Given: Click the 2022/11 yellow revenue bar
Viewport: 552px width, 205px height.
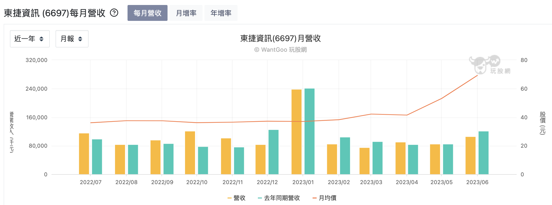Looking at the screenshot, I should 226,156.
